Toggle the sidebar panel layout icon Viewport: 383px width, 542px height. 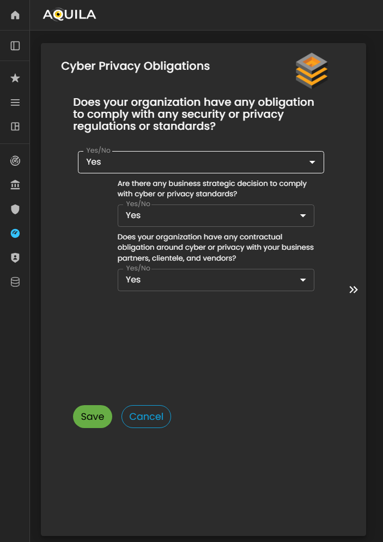point(15,46)
